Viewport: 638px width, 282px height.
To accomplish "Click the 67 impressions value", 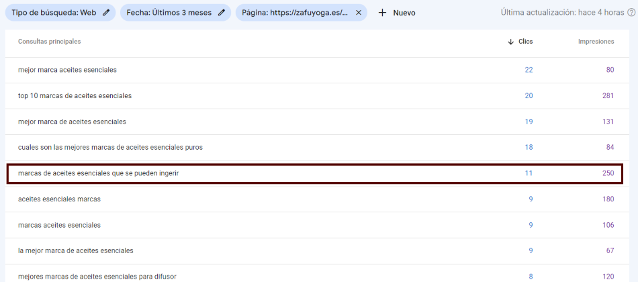I will click(610, 250).
